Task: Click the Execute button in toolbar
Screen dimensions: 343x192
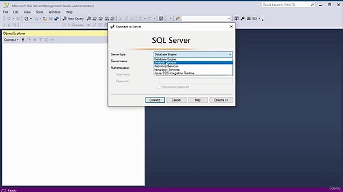Action: click(75, 25)
